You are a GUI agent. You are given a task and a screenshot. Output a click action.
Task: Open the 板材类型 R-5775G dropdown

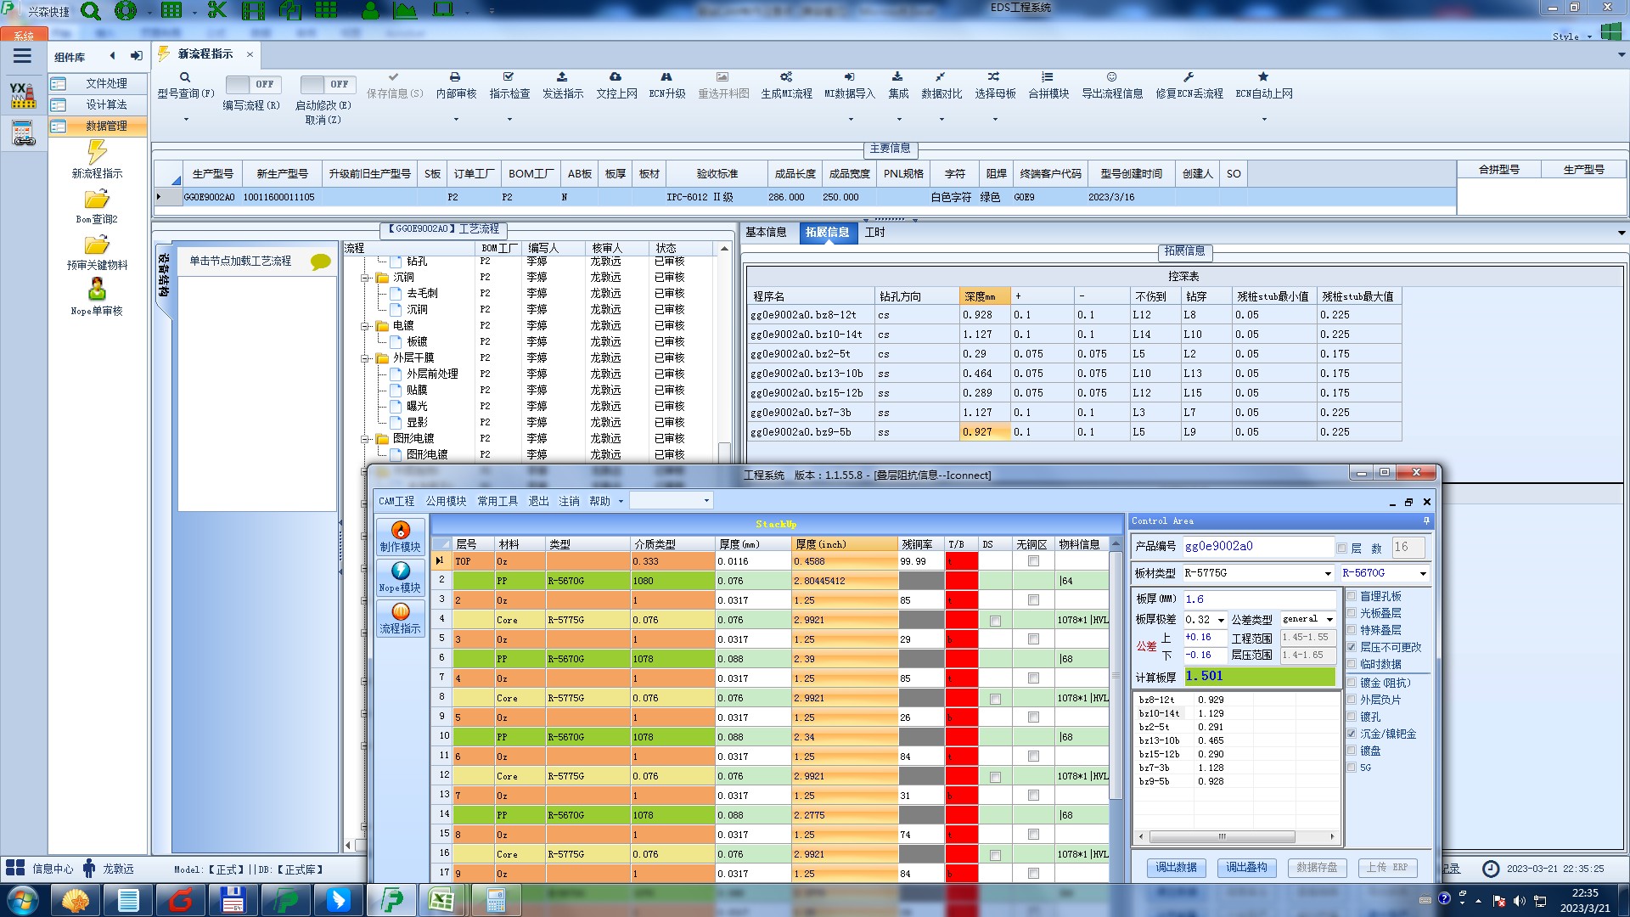pyautogui.click(x=1328, y=574)
